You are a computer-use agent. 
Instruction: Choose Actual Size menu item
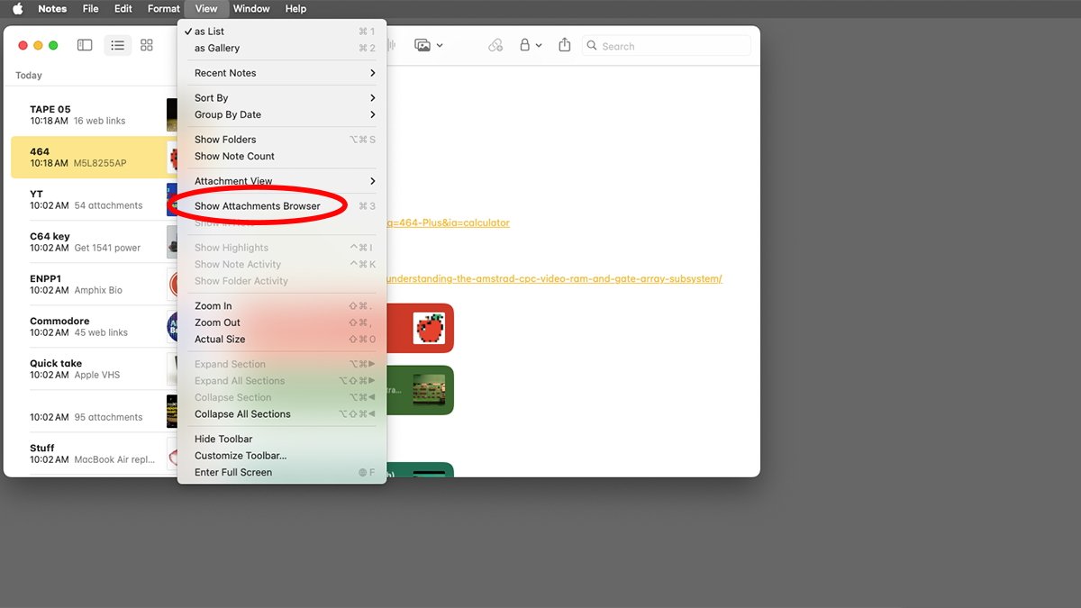pyautogui.click(x=282, y=340)
